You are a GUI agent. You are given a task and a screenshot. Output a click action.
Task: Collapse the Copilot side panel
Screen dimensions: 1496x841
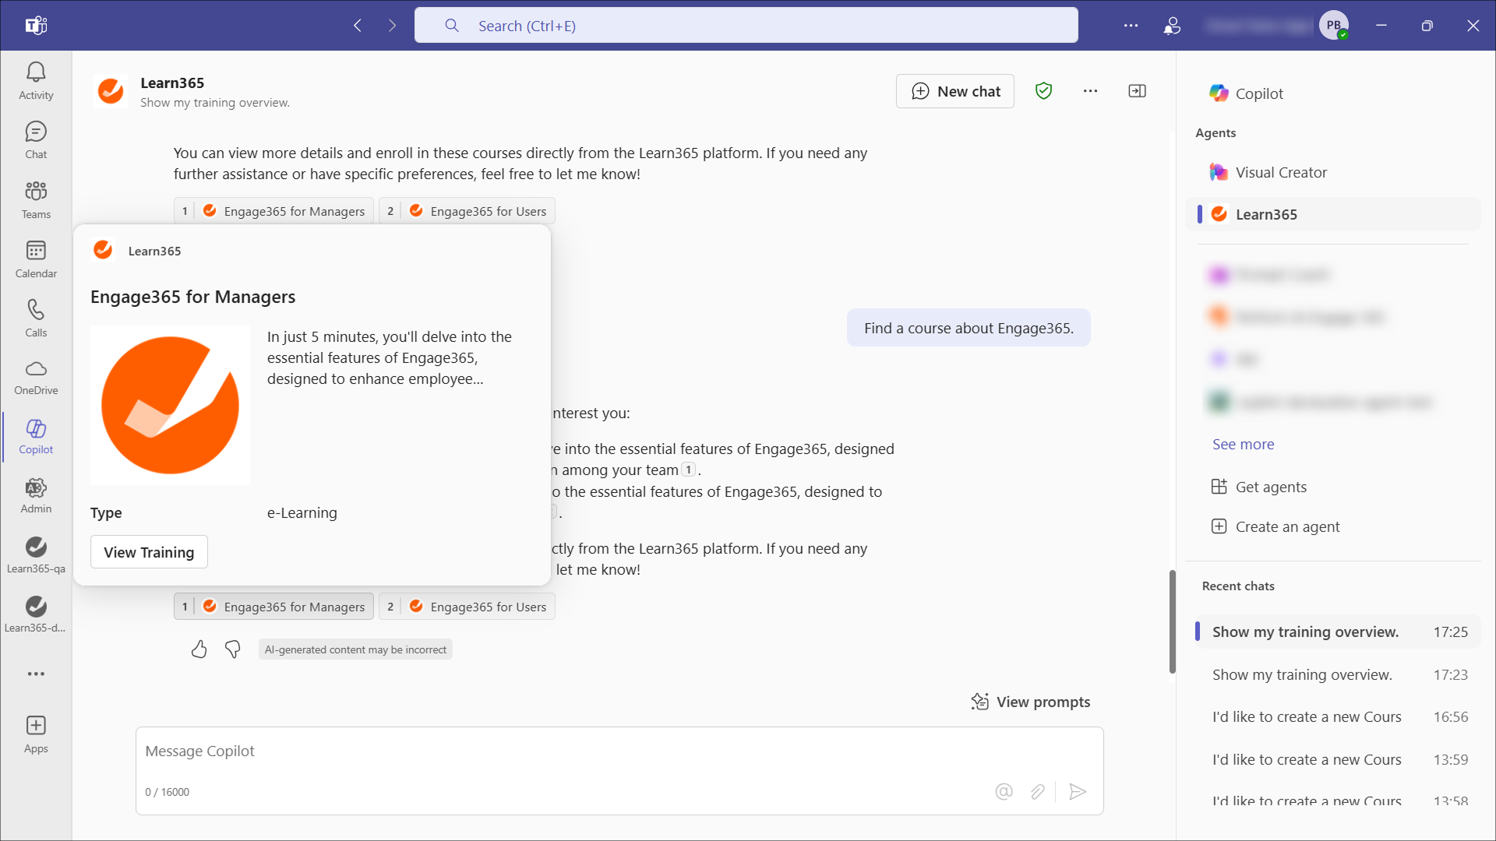point(1138,91)
